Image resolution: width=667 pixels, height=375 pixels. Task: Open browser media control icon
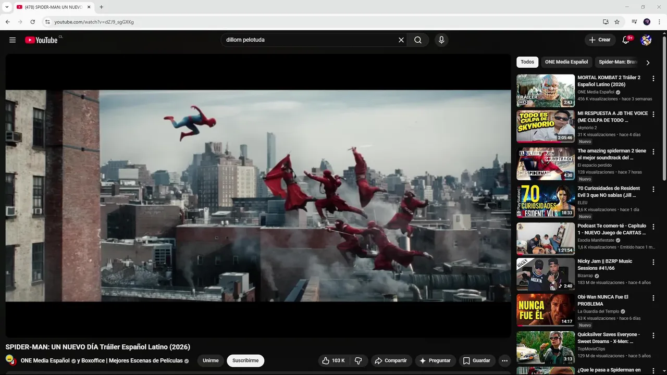pyautogui.click(x=634, y=22)
